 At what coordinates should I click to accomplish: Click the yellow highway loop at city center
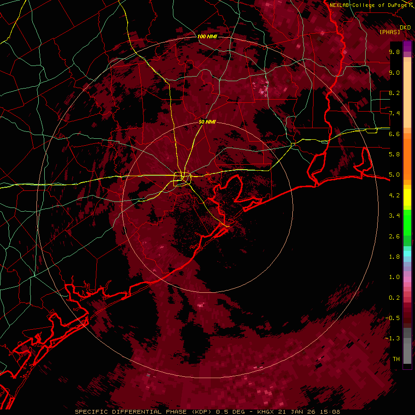182,179
